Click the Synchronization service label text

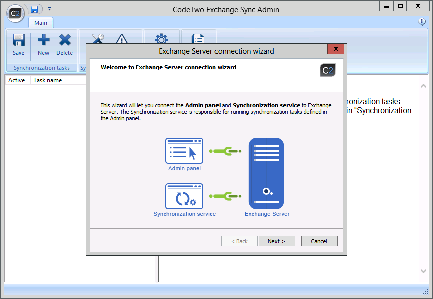click(185, 214)
